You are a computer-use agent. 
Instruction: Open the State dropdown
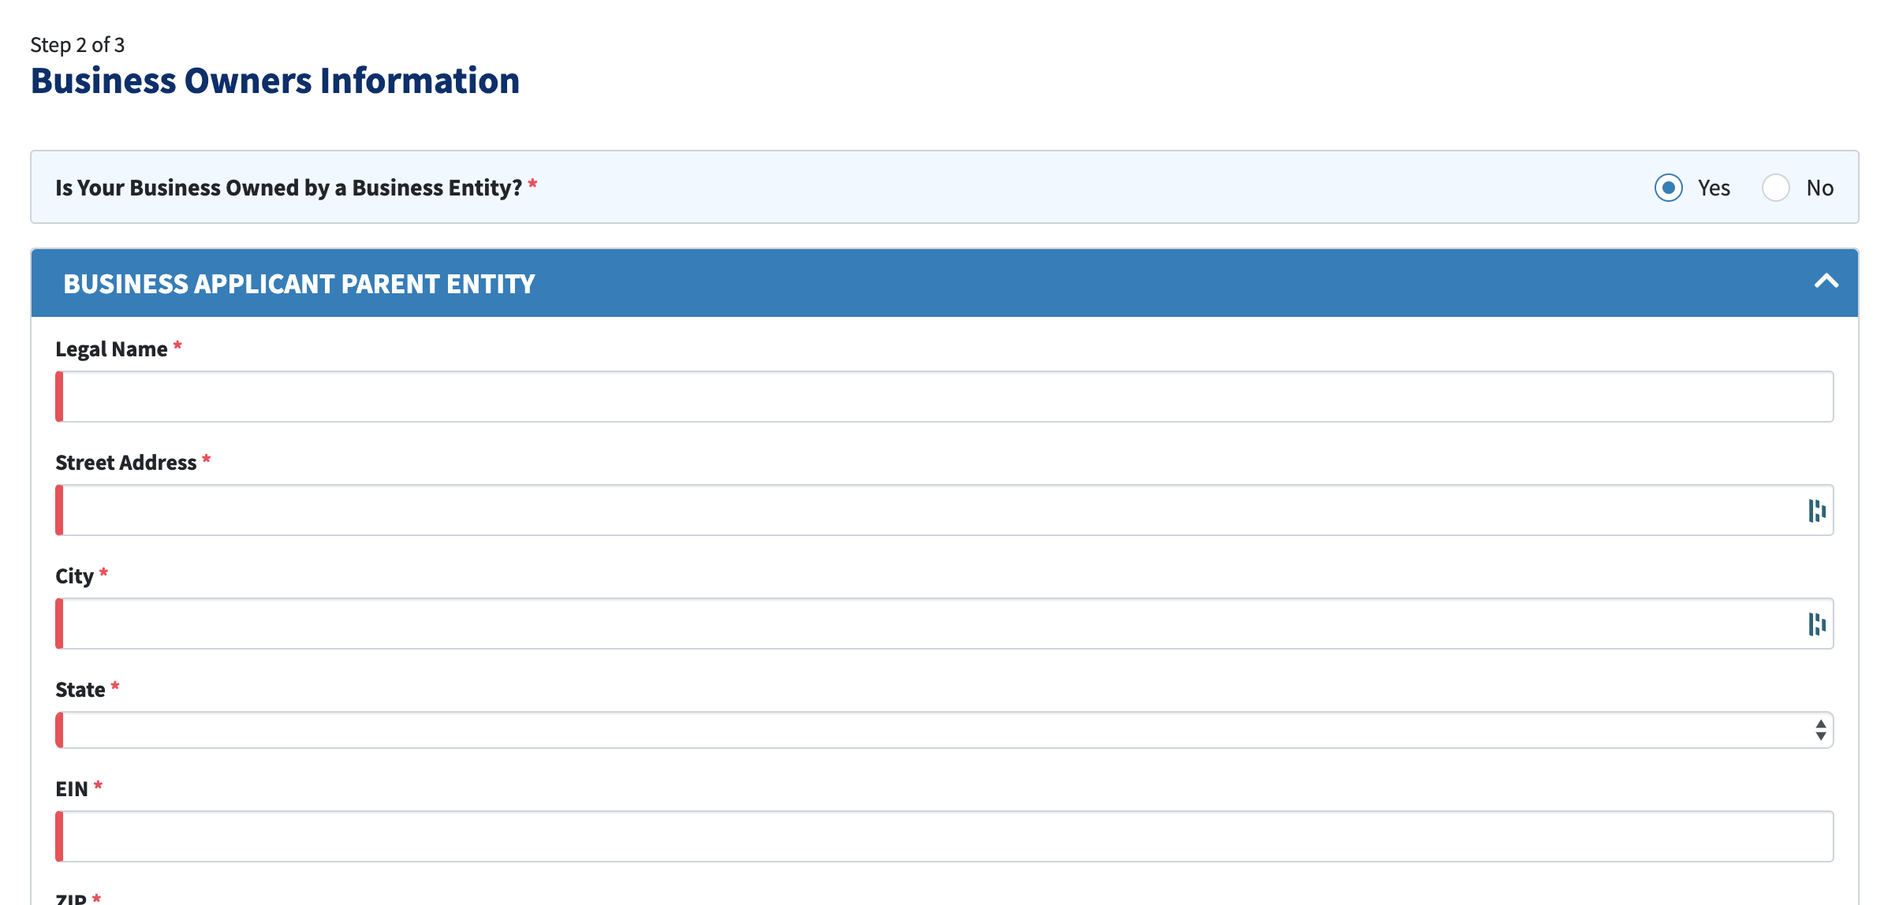pyautogui.click(x=938, y=730)
